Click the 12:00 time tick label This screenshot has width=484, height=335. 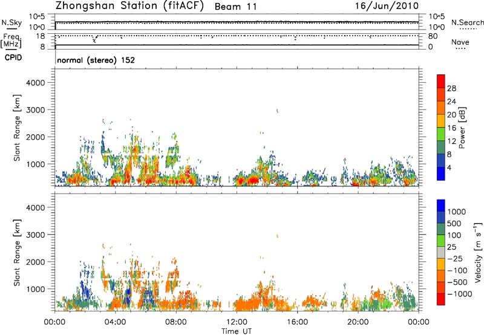(x=237, y=322)
